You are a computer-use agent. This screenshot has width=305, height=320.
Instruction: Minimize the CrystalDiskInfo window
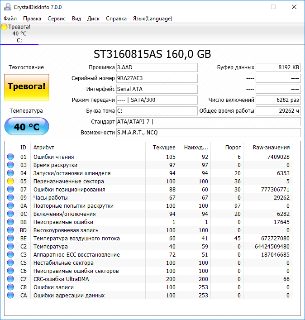pos(253,7)
